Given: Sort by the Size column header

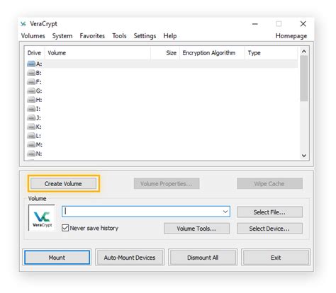Looking at the screenshot, I should tap(165, 53).
